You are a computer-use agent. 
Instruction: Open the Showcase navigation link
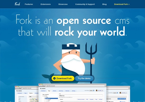(63, 4)
